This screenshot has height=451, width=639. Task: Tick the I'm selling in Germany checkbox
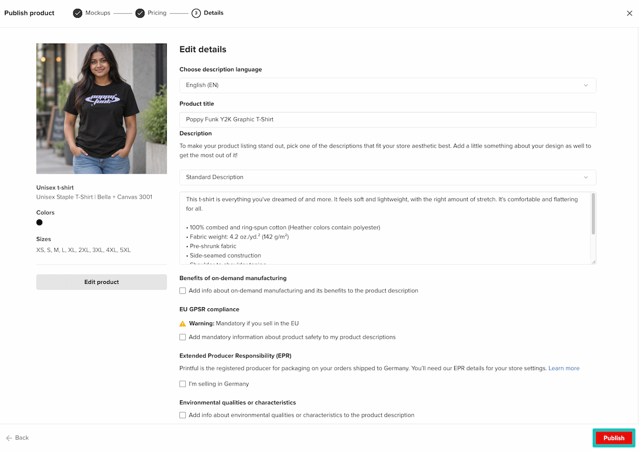(183, 384)
